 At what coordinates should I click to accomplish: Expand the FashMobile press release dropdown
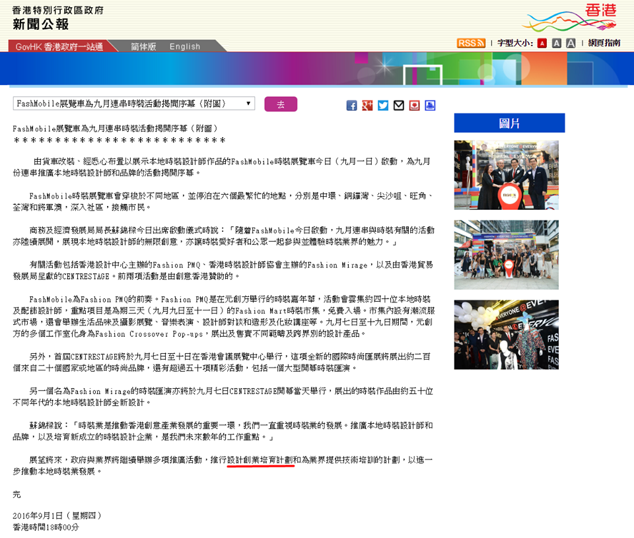133,104
